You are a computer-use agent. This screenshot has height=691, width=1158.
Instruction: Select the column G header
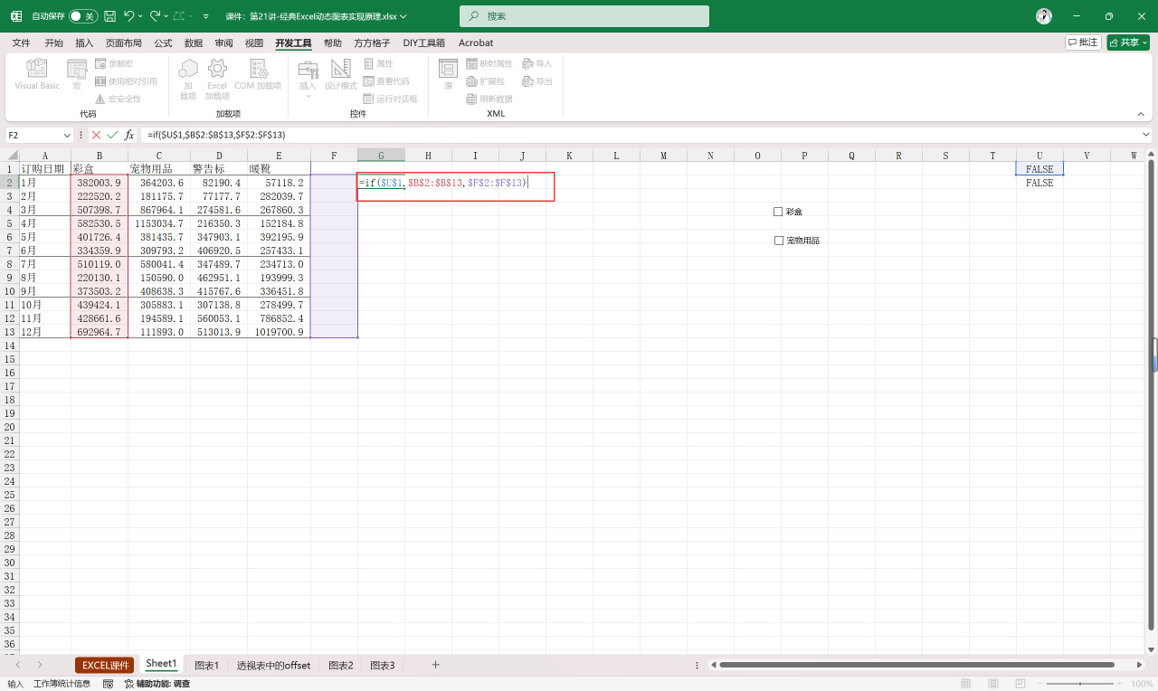coord(381,156)
